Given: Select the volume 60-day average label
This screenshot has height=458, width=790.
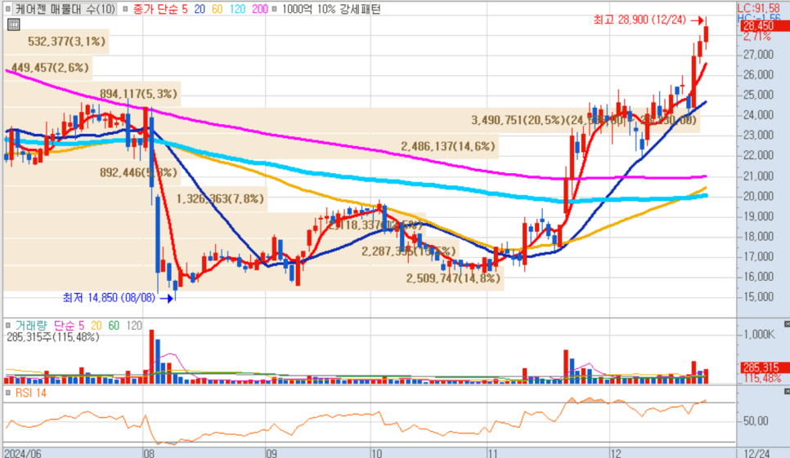Looking at the screenshot, I should [x=114, y=326].
